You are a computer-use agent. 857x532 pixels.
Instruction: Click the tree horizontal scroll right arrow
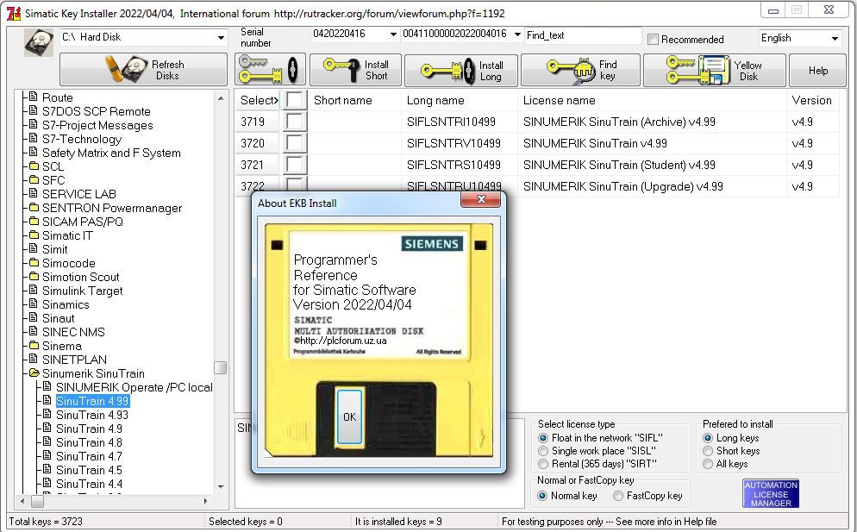tap(205, 501)
